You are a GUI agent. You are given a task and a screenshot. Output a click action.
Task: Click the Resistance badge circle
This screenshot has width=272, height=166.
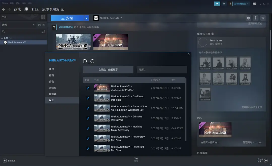[203, 42]
